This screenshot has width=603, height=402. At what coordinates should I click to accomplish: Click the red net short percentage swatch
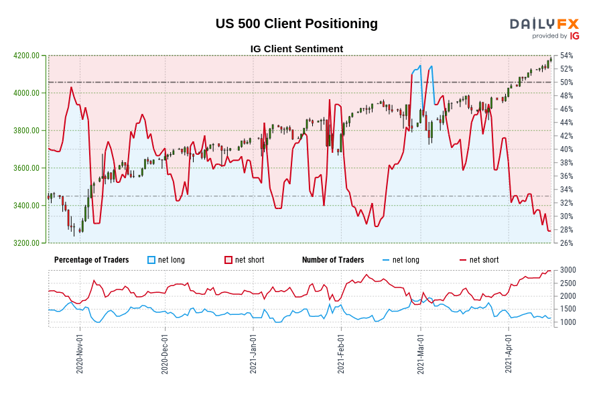click(x=228, y=260)
